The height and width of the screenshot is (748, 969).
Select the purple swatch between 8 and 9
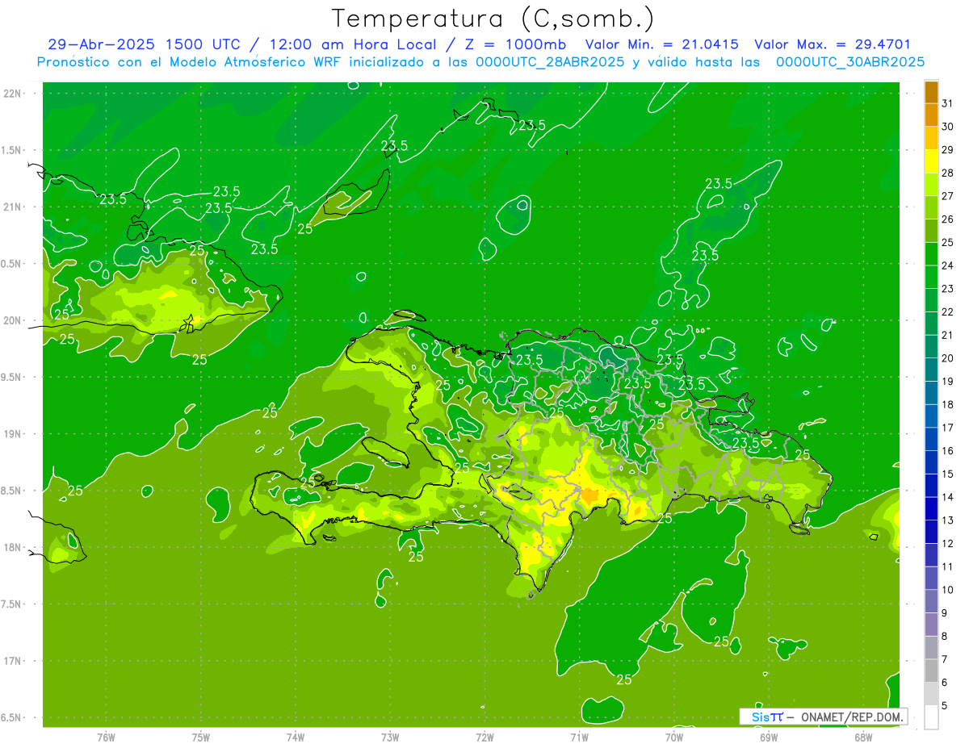click(931, 625)
